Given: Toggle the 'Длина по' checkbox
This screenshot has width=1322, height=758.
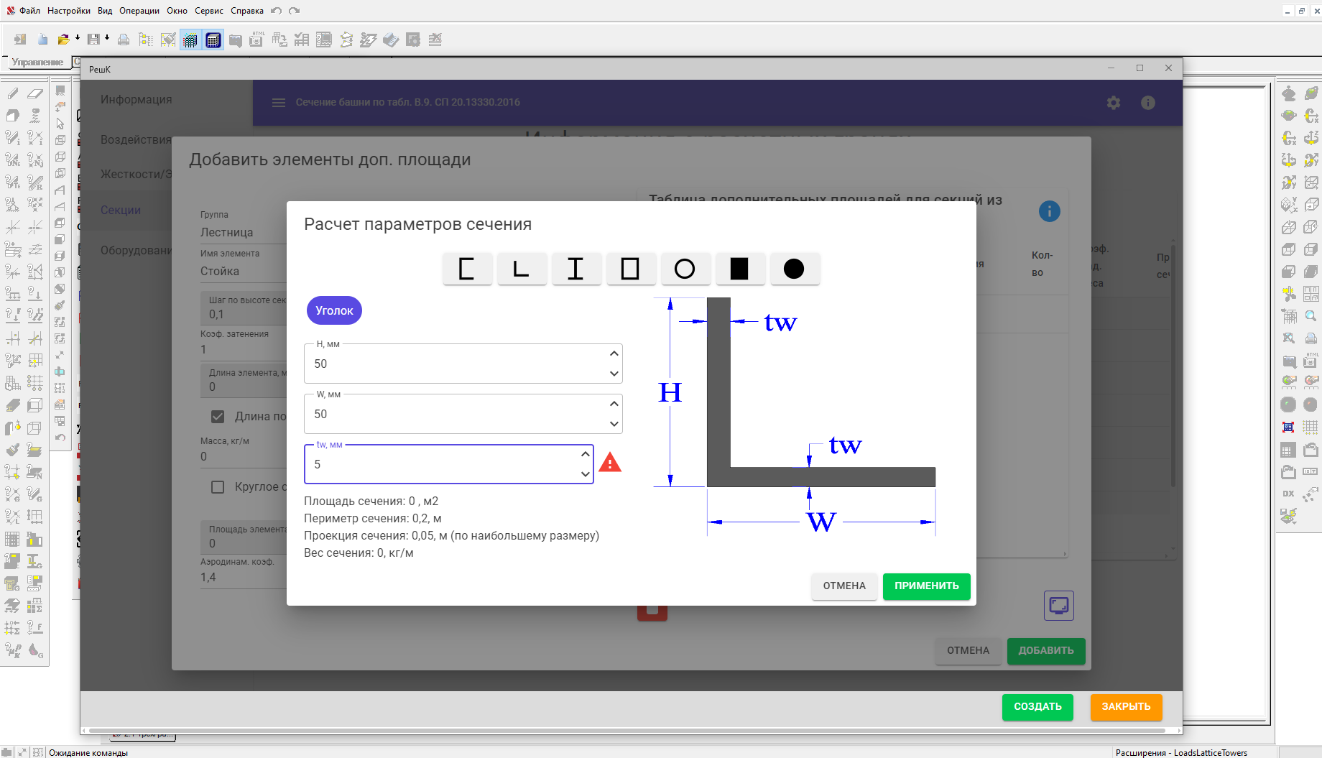Looking at the screenshot, I should [x=218, y=417].
